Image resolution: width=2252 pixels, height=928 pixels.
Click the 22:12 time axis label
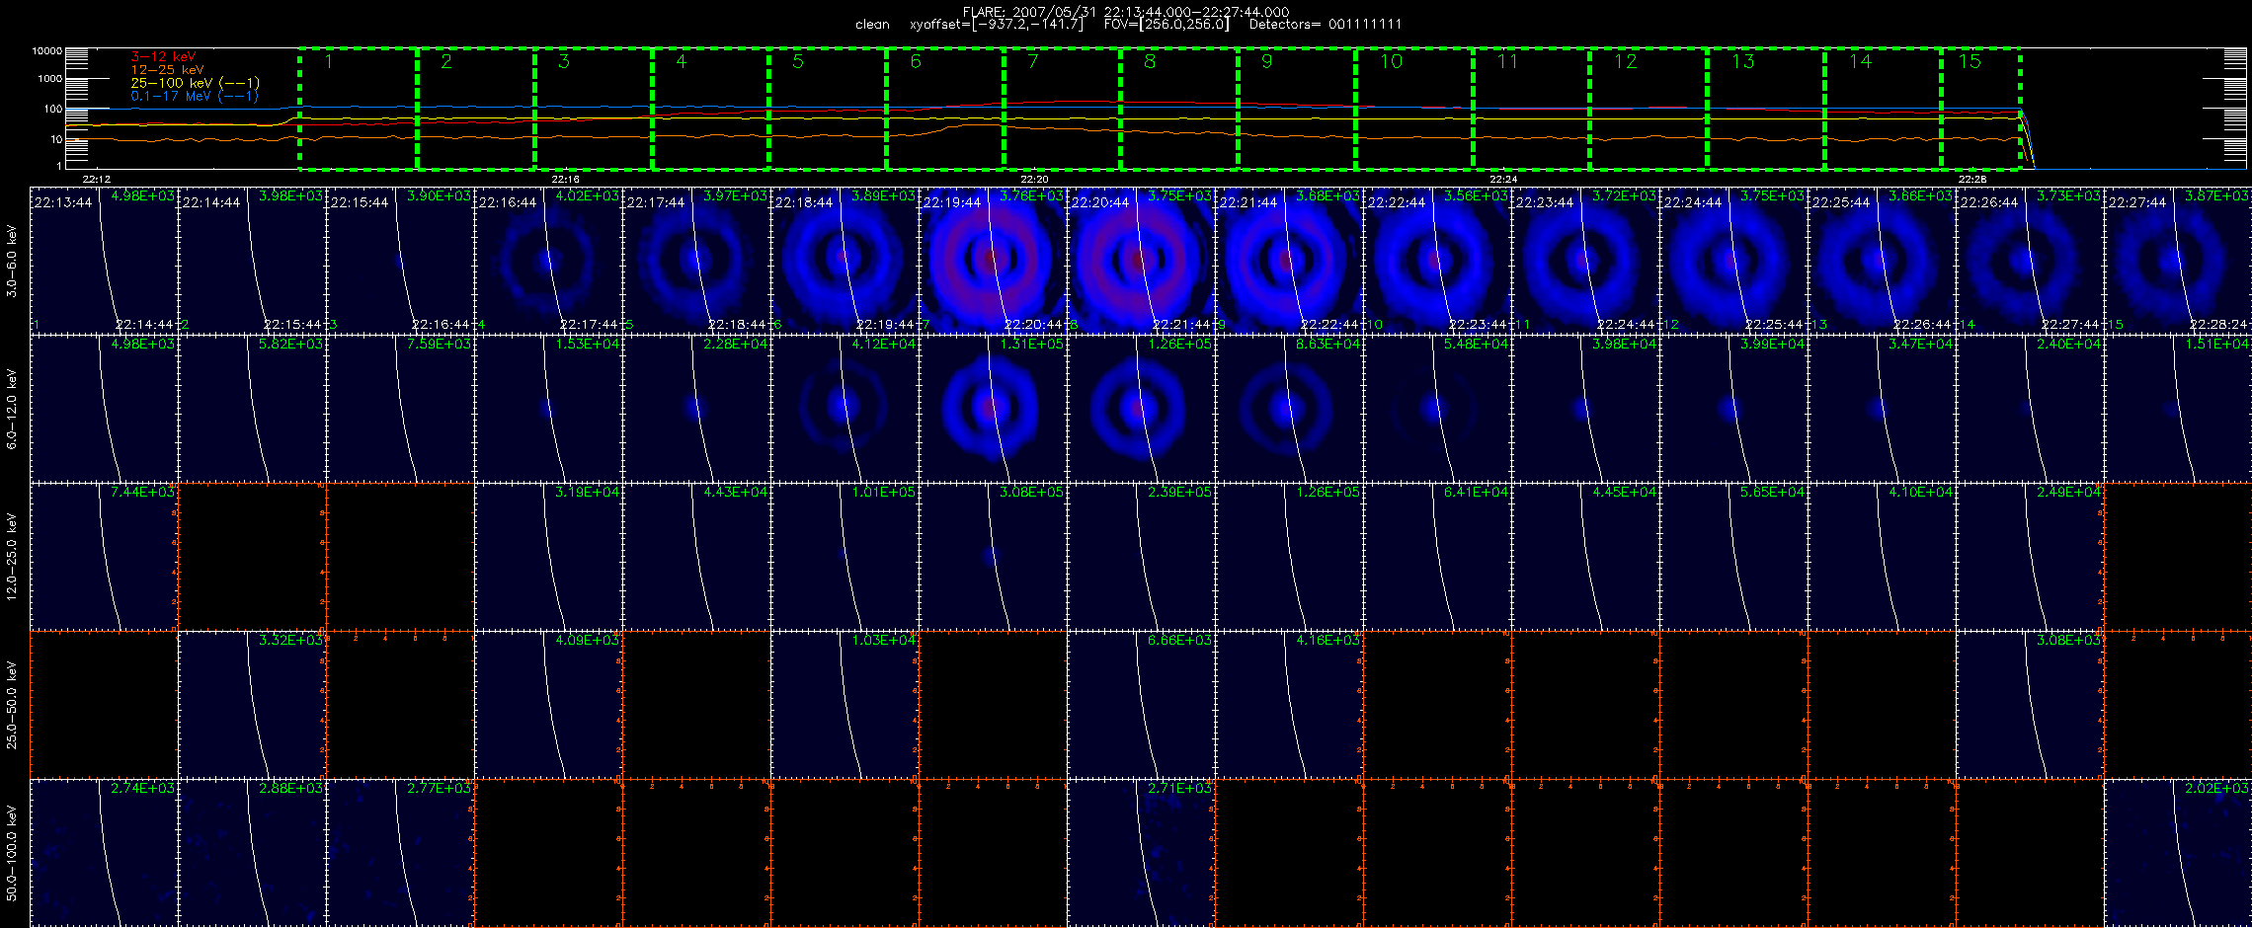tap(96, 180)
